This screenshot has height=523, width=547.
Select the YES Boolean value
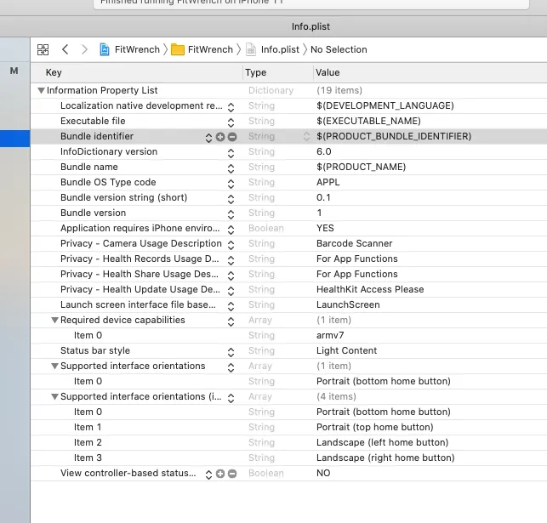tap(325, 228)
